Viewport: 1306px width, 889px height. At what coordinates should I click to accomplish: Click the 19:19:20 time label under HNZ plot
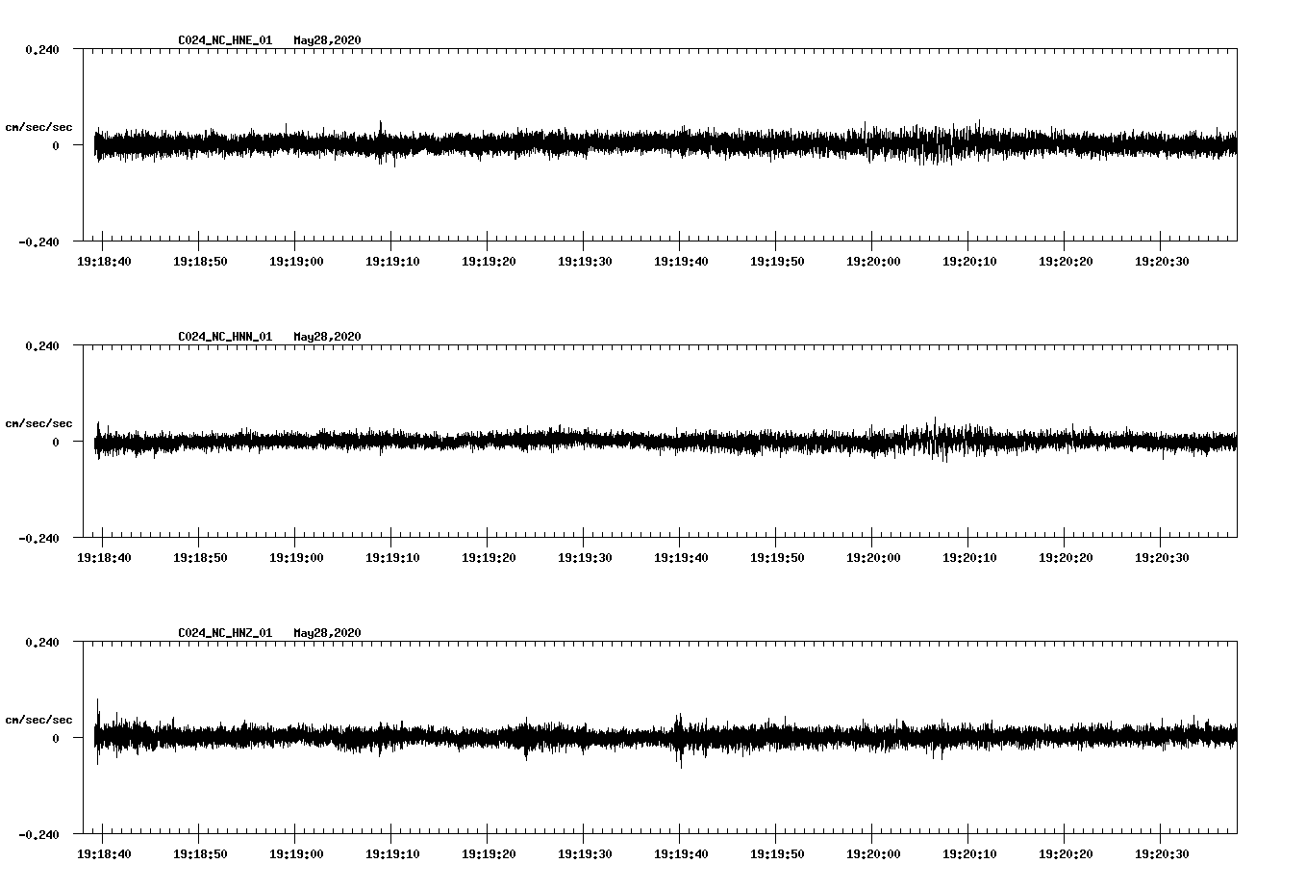[x=489, y=853]
